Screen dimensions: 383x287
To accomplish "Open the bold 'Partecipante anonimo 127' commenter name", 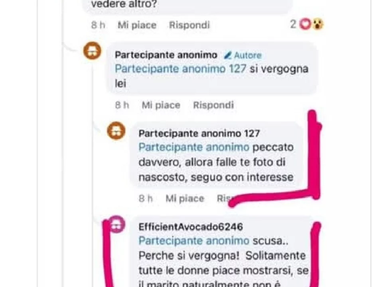I will [x=199, y=134].
